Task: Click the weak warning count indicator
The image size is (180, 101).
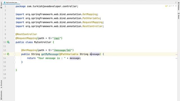Action: (170, 6)
